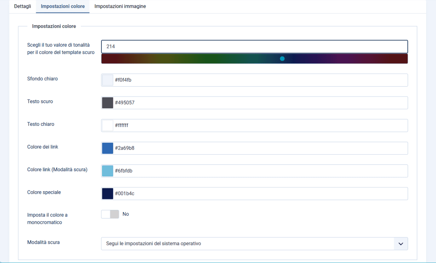
Task: Open Testo chiaro white color swatch
Action: pos(108,125)
